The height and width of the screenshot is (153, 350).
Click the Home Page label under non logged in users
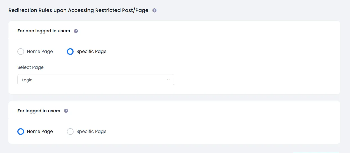pos(40,52)
